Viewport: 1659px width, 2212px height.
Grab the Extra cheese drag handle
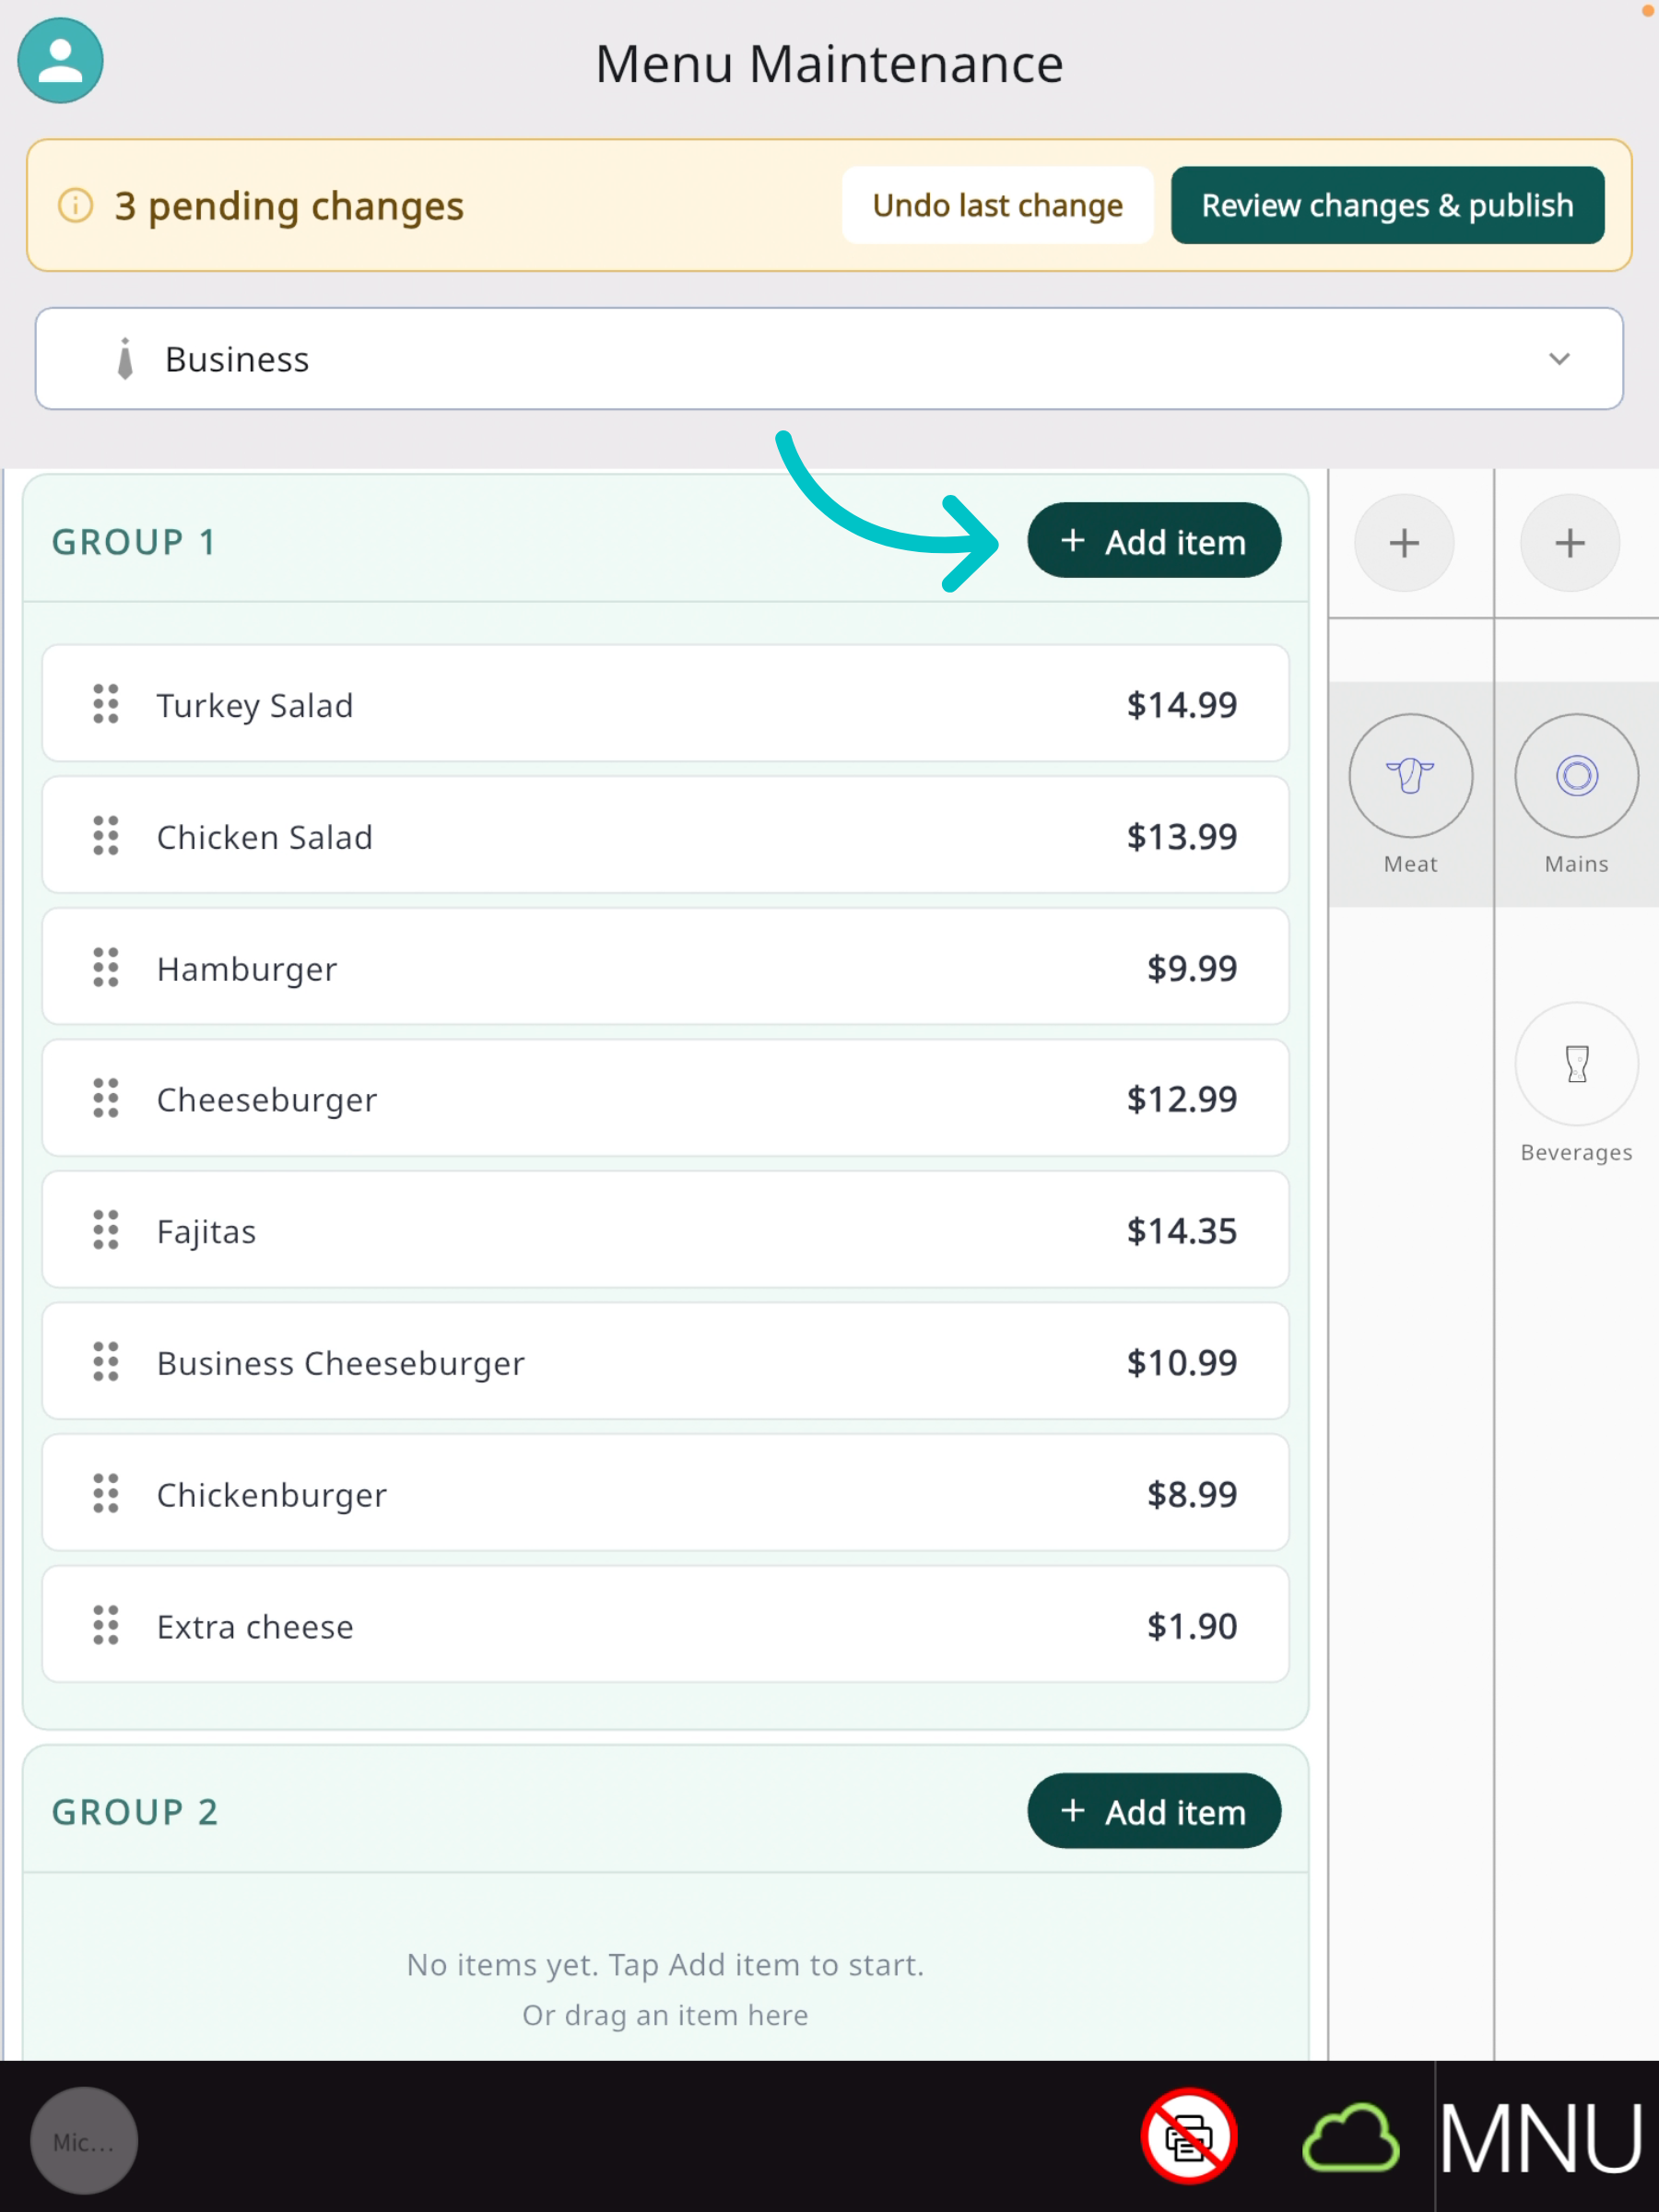[x=106, y=1625]
